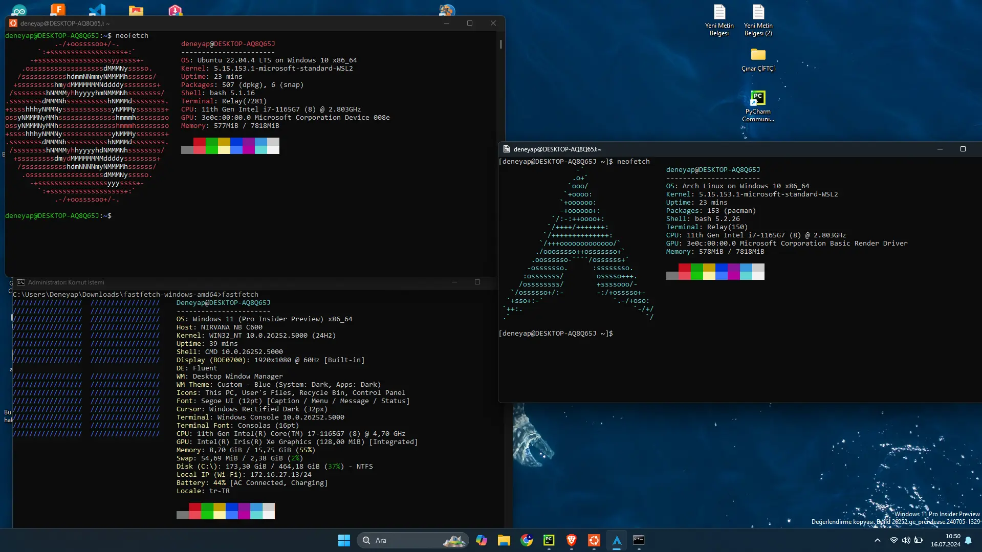The width and height of the screenshot is (982, 552).
Task: Click "Packages: 507 (dpkg), 6 (snap)" text
Action: pos(243,85)
